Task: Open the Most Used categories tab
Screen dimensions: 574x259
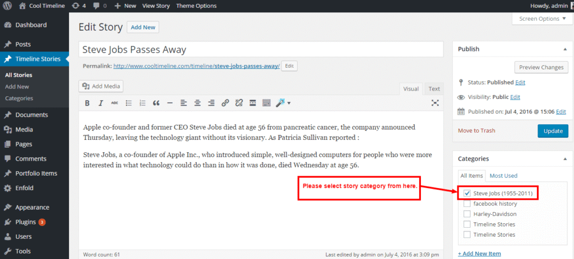Action: 503,176
